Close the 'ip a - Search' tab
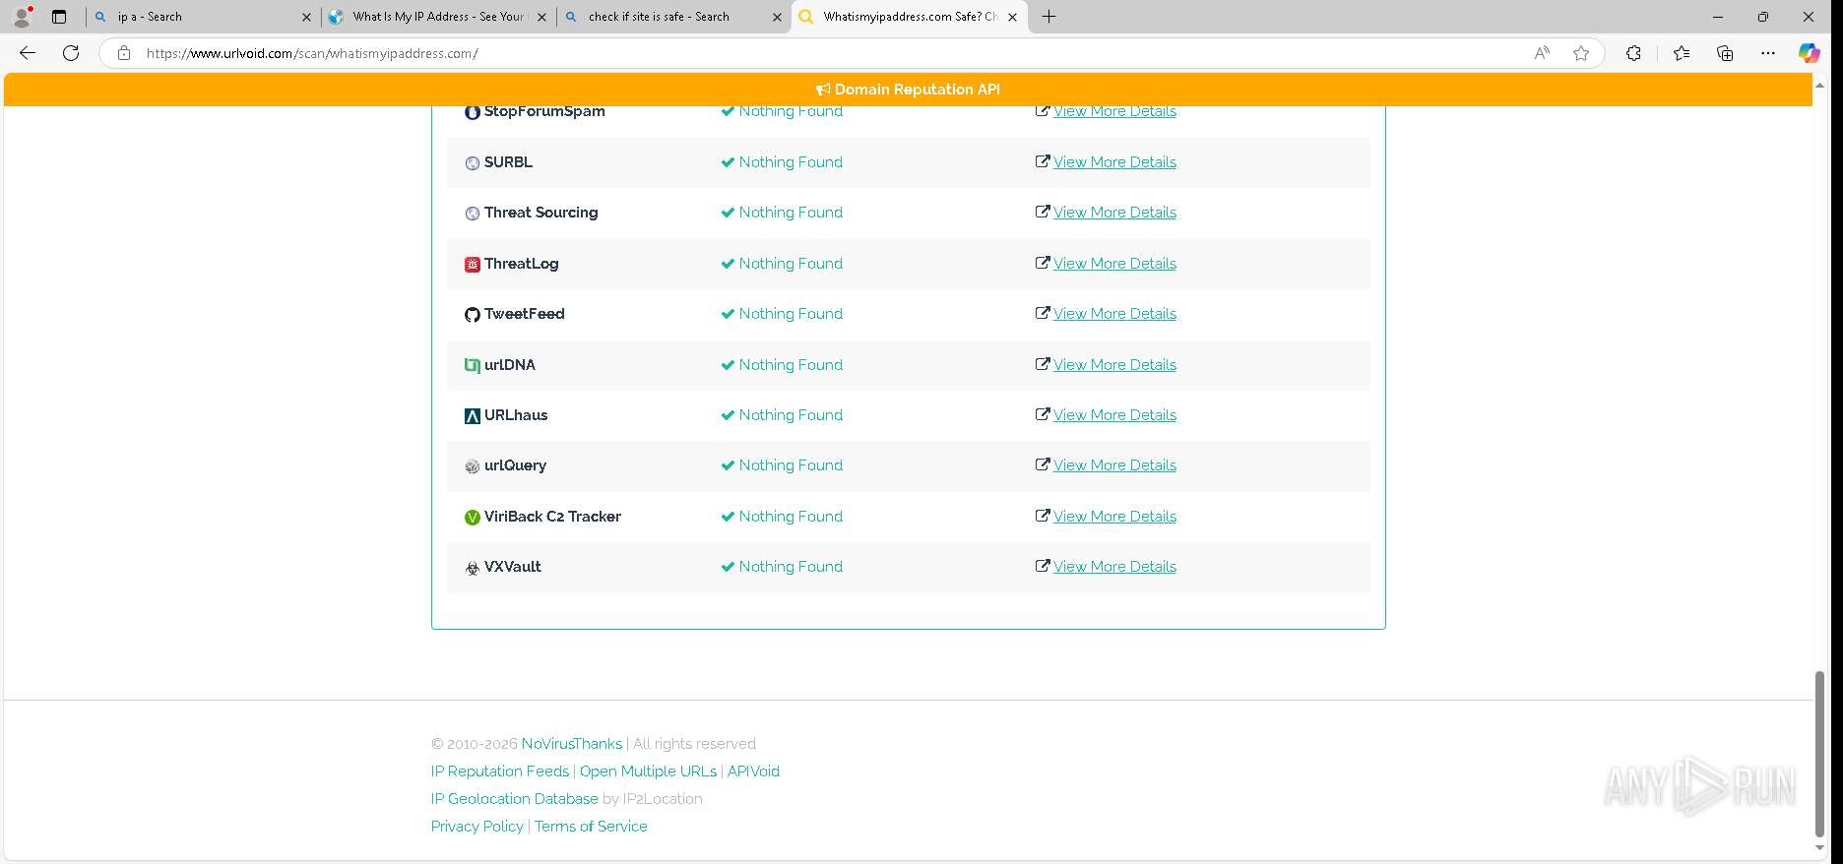Viewport: 1843px width, 864px height. tap(306, 17)
